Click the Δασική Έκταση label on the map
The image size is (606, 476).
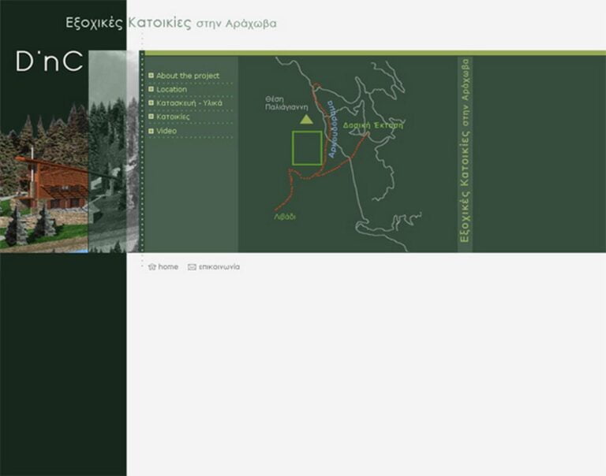point(372,125)
